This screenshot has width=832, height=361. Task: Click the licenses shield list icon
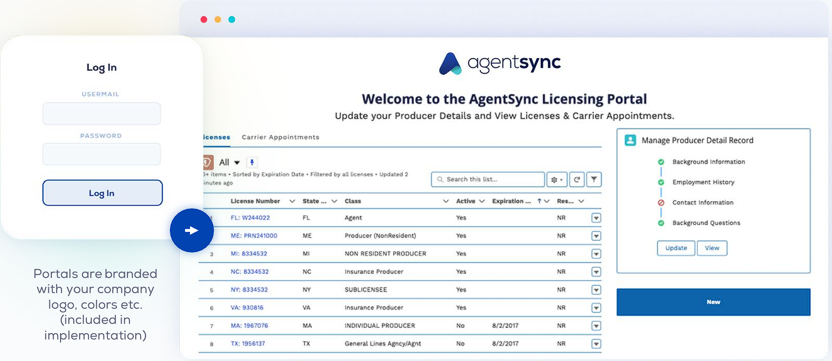208,162
